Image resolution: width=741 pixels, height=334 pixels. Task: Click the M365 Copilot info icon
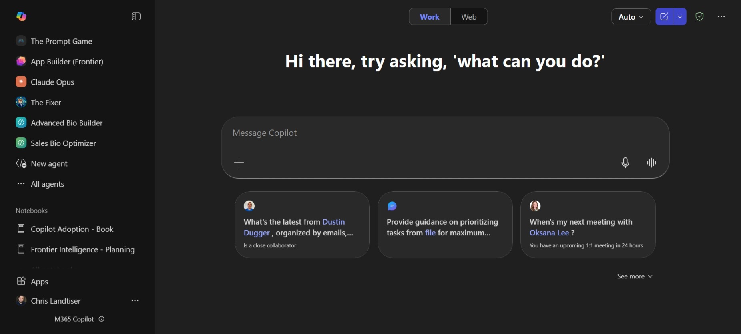click(x=102, y=319)
